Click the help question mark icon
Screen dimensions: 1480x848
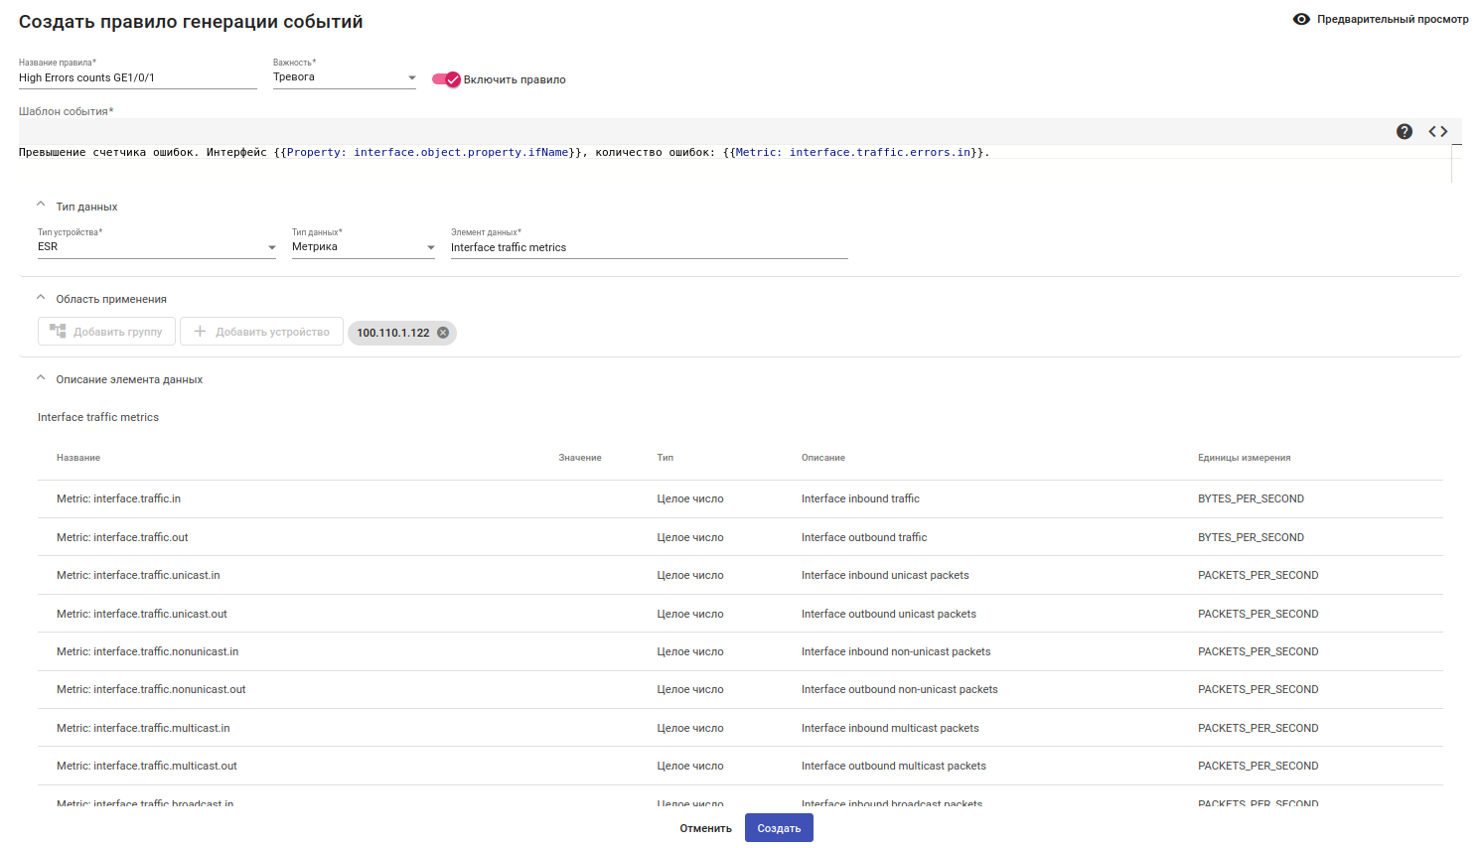(x=1405, y=131)
